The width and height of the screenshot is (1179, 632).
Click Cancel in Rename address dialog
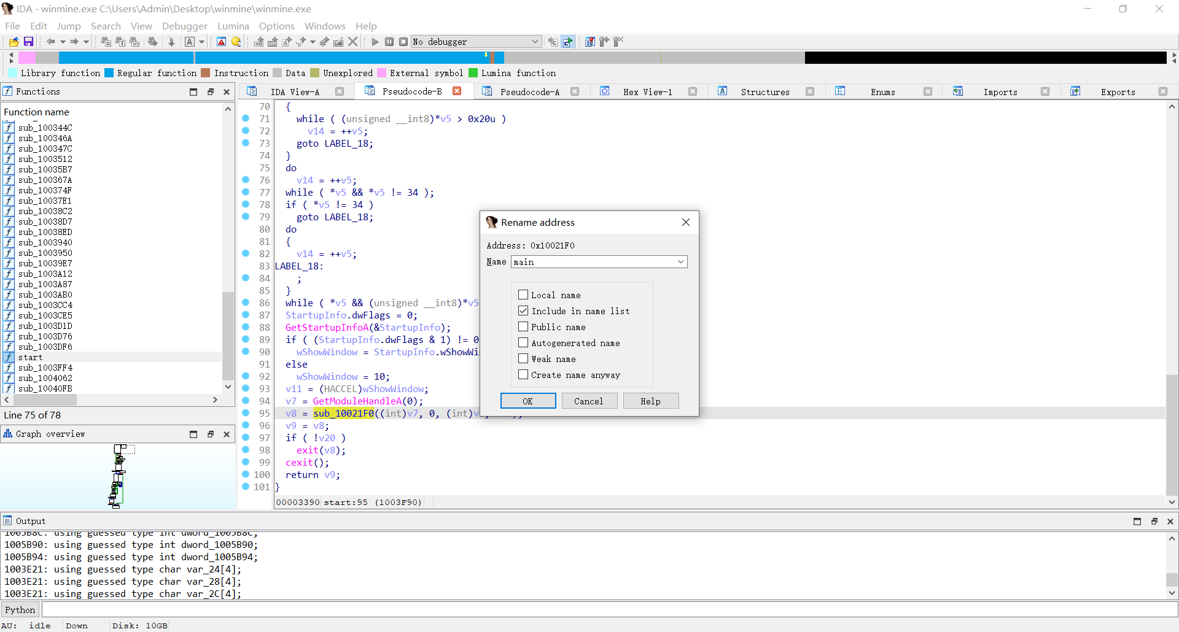tap(589, 401)
